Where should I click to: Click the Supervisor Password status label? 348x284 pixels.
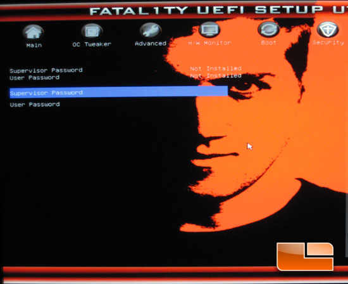46,70
